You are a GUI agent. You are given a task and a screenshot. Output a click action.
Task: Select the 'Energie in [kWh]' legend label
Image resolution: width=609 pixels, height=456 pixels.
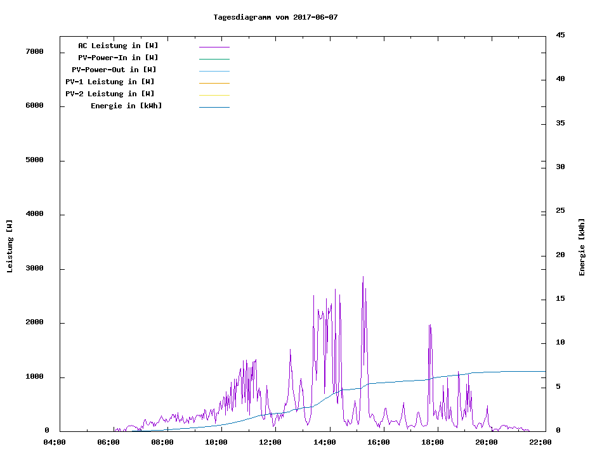[126, 106]
